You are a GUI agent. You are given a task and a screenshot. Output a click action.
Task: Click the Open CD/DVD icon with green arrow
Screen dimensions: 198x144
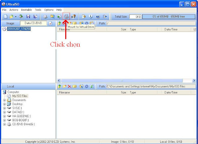tap(21, 16)
